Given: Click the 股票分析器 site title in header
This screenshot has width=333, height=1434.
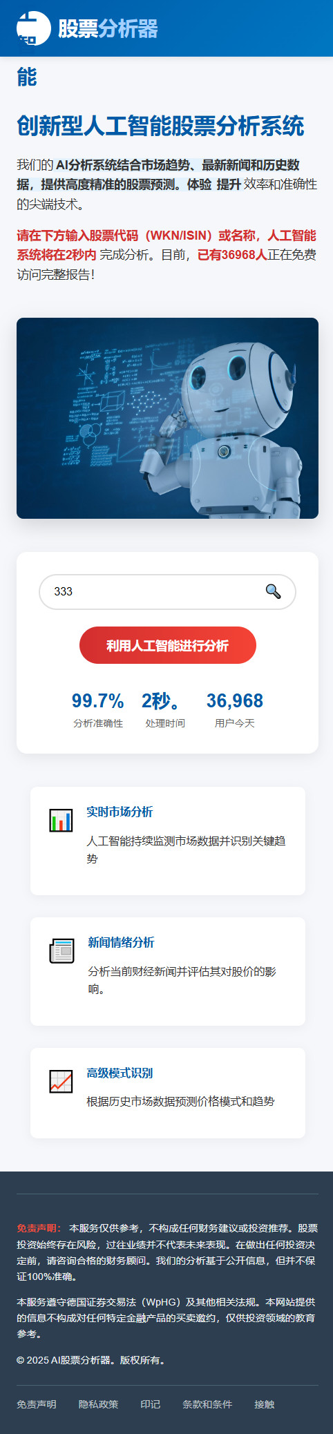Looking at the screenshot, I should coord(108,28).
